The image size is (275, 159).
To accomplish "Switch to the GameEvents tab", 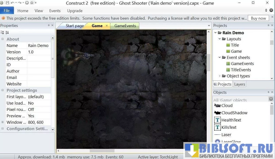I will [x=125, y=26].
